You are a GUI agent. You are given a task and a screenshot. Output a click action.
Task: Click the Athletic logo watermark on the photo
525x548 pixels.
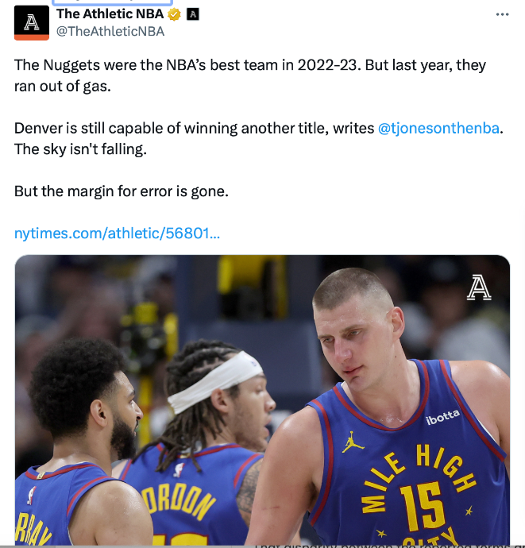(479, 288)
